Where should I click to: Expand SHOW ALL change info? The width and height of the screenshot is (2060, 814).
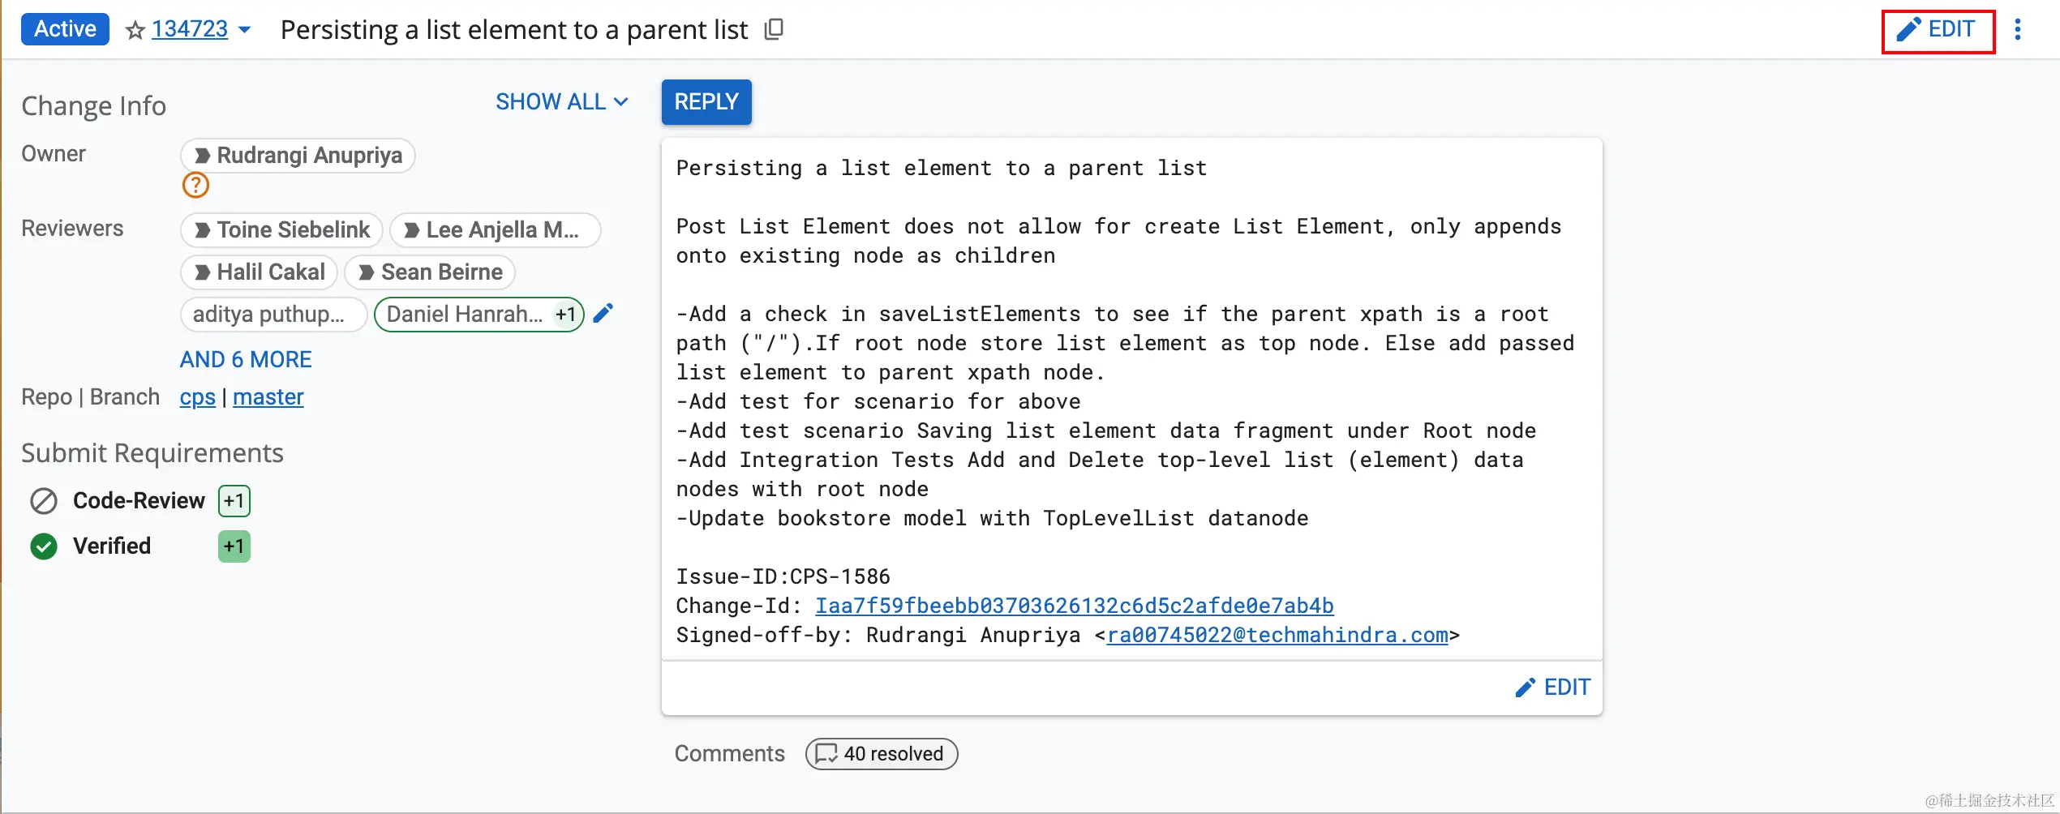tap(562, 102)
